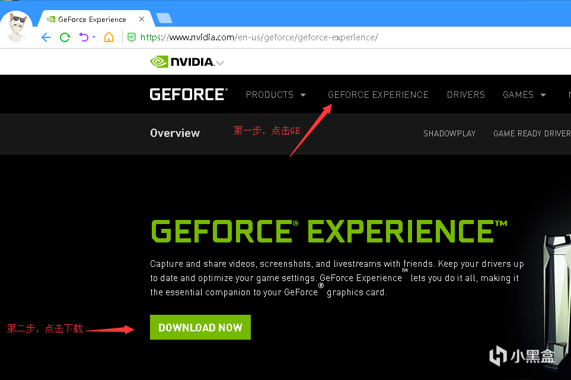Go to the DRIVERS page
The height and width of the screenshot is (380, 571).
coord(466,95)
